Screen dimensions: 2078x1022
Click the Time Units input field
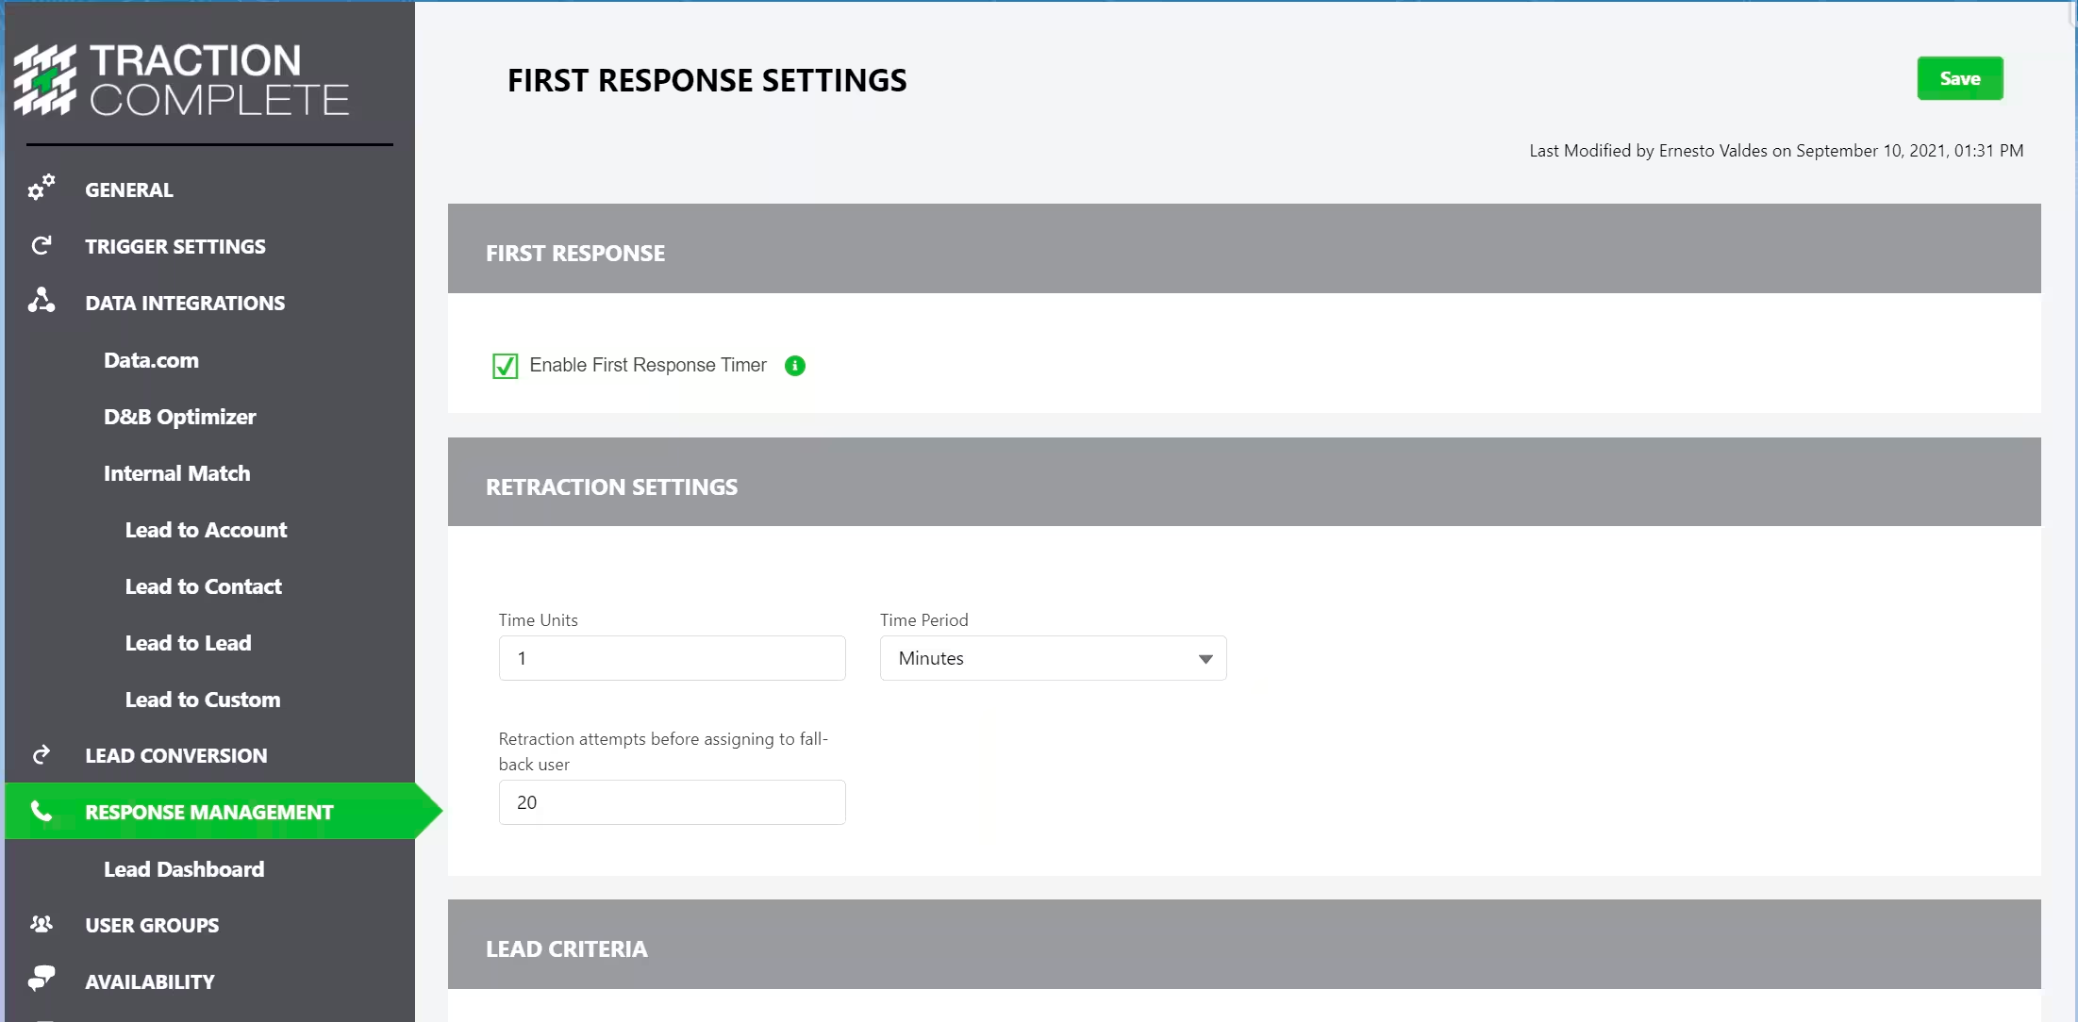(x=672, y=658)
